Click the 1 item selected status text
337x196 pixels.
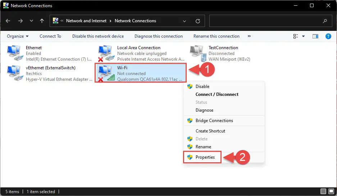tap(41, 191)
